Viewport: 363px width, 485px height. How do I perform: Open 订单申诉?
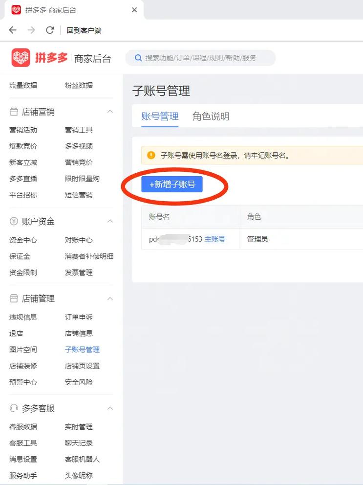[79, 317]
